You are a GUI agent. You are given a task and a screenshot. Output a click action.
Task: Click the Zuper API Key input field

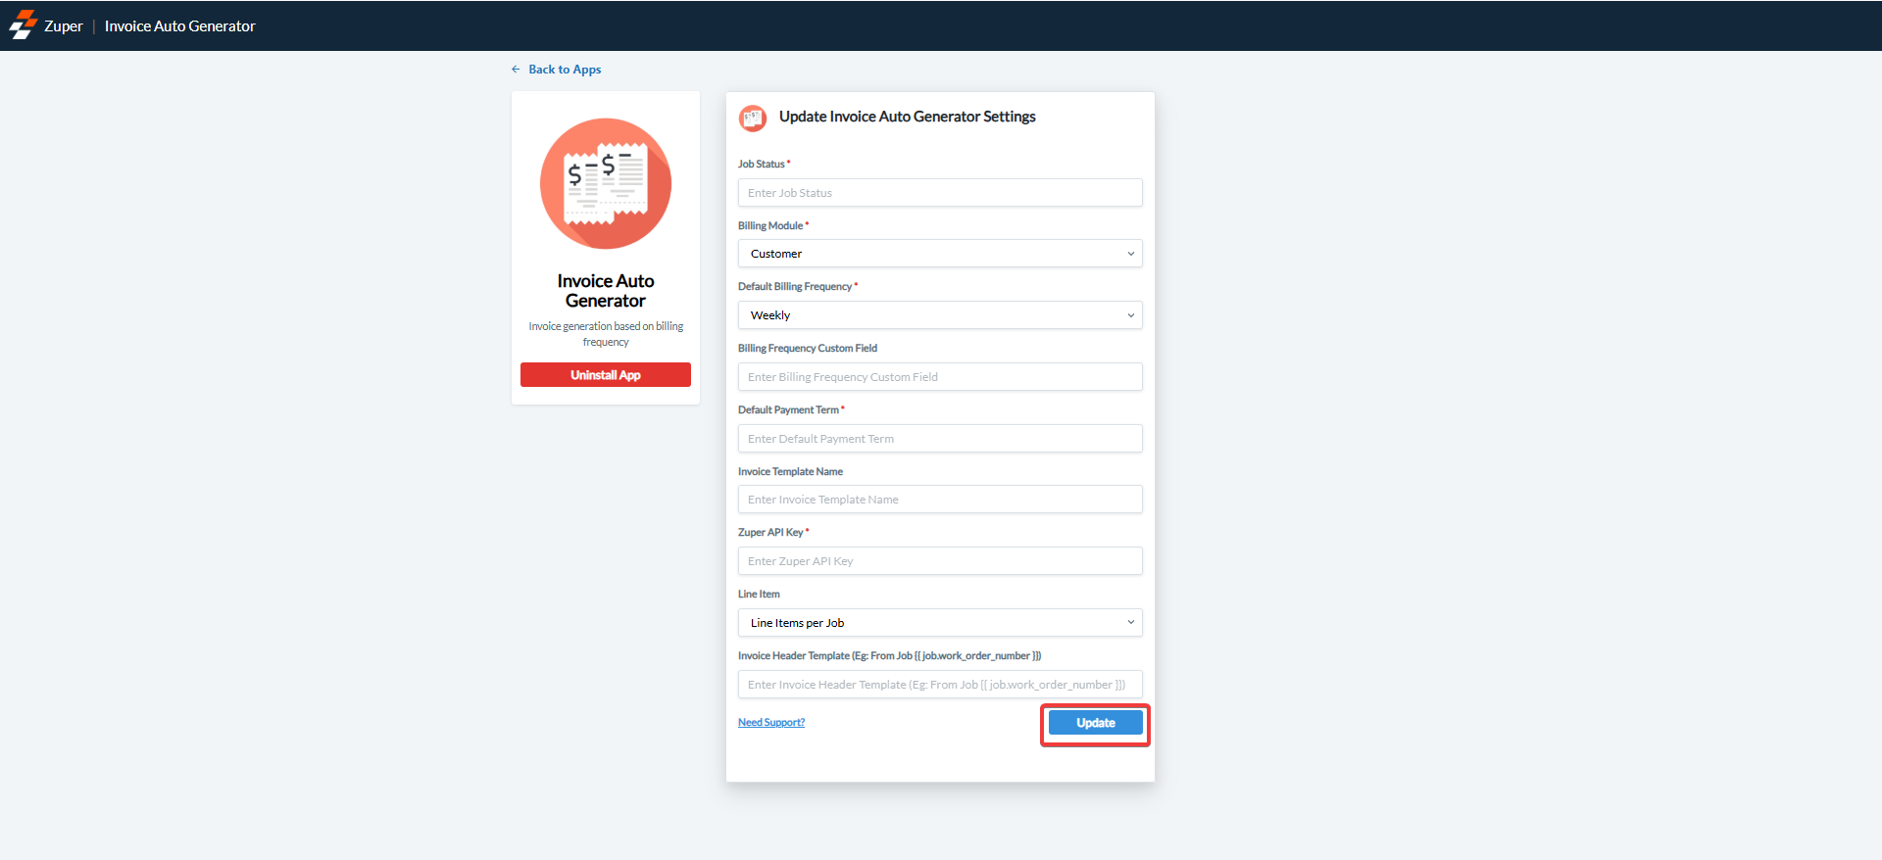[x=940, y=561]
